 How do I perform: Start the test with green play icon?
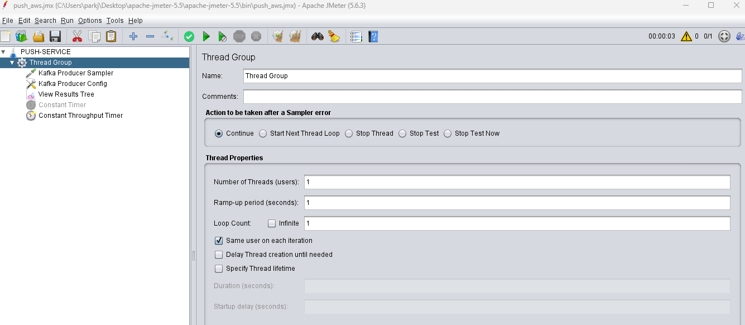tap(206, 36)
